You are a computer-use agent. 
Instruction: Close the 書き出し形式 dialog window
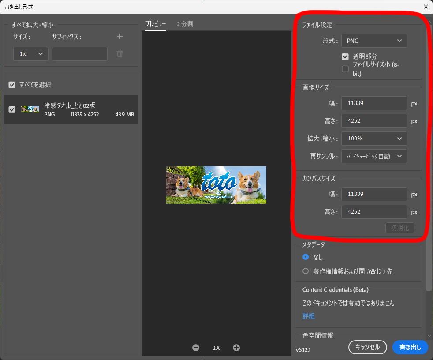[x=426, y=7]
